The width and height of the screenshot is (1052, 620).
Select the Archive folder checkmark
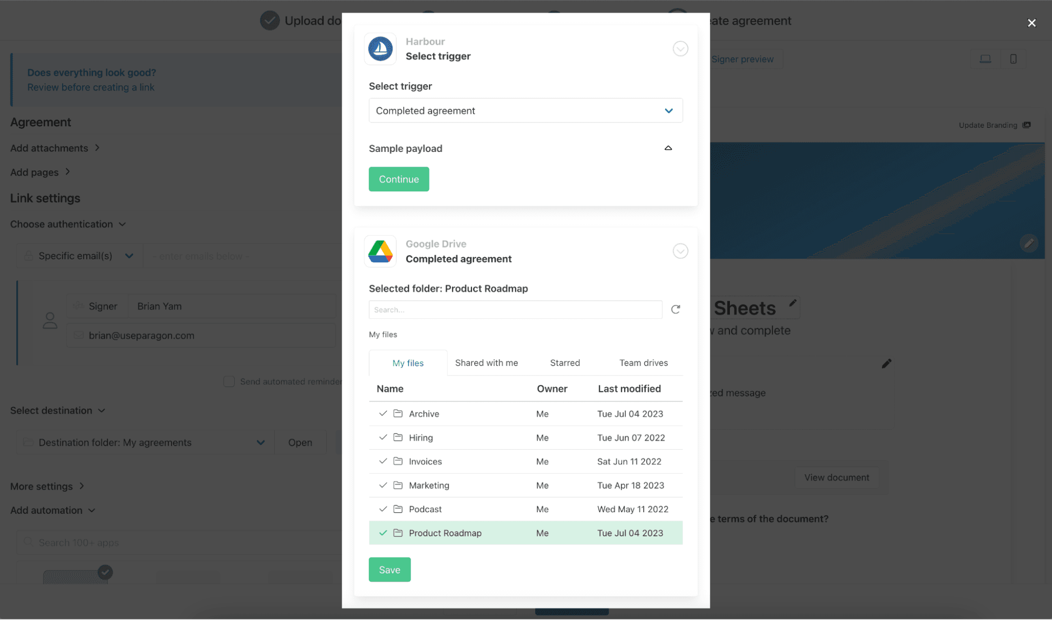pos(383,413)
